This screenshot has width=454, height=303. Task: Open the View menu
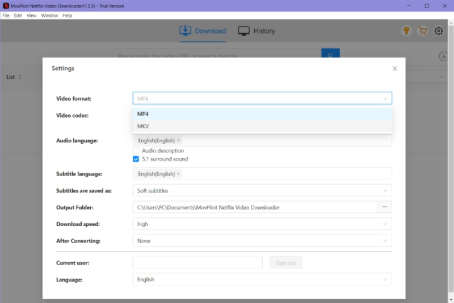pos(31,15)
